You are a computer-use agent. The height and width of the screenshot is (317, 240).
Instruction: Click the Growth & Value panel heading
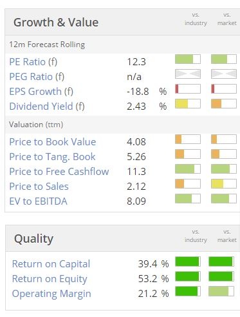coord(56,23)
